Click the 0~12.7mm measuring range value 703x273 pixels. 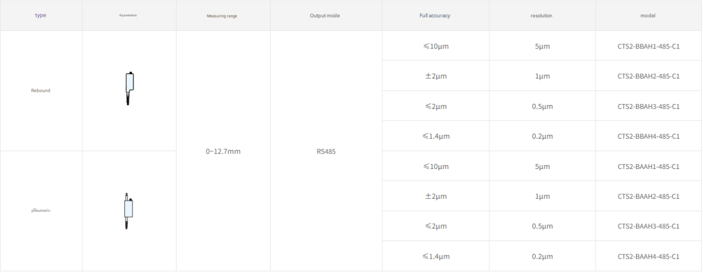pos(223,151)
